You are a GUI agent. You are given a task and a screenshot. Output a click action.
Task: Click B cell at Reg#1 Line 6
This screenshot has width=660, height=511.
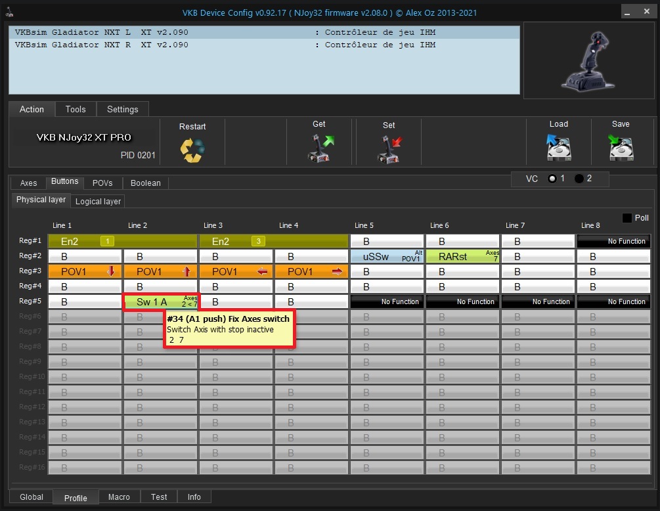462,241
